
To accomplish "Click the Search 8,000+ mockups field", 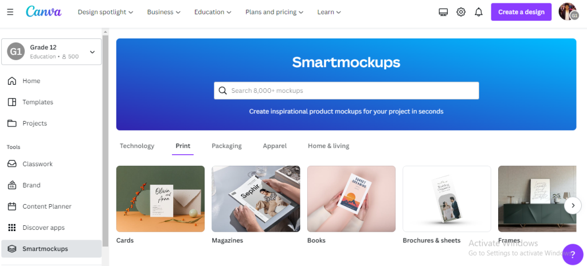I will [346, 91].
